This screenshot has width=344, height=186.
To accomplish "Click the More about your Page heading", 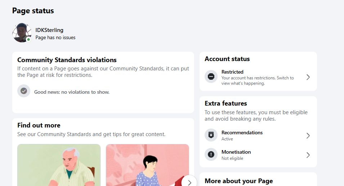I will (239, 181).
